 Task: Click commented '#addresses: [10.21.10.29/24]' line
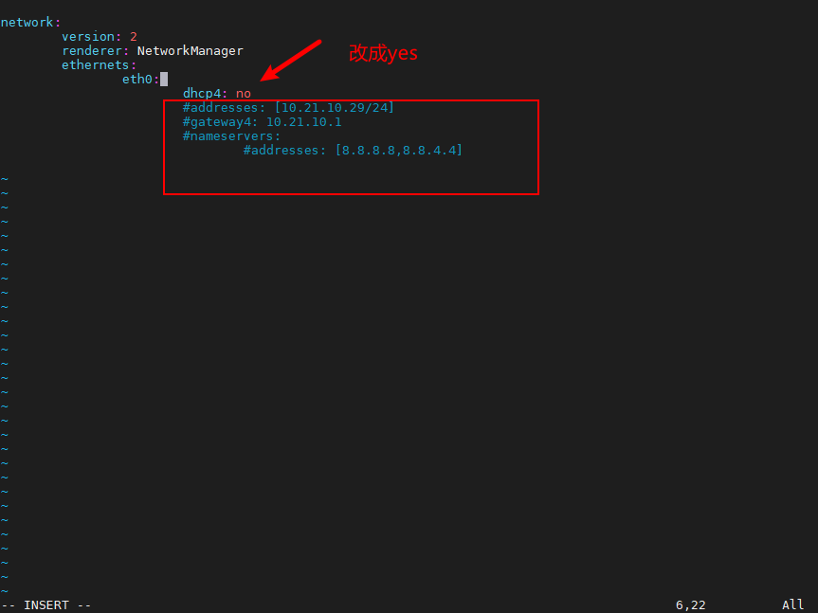pos(288,107)
